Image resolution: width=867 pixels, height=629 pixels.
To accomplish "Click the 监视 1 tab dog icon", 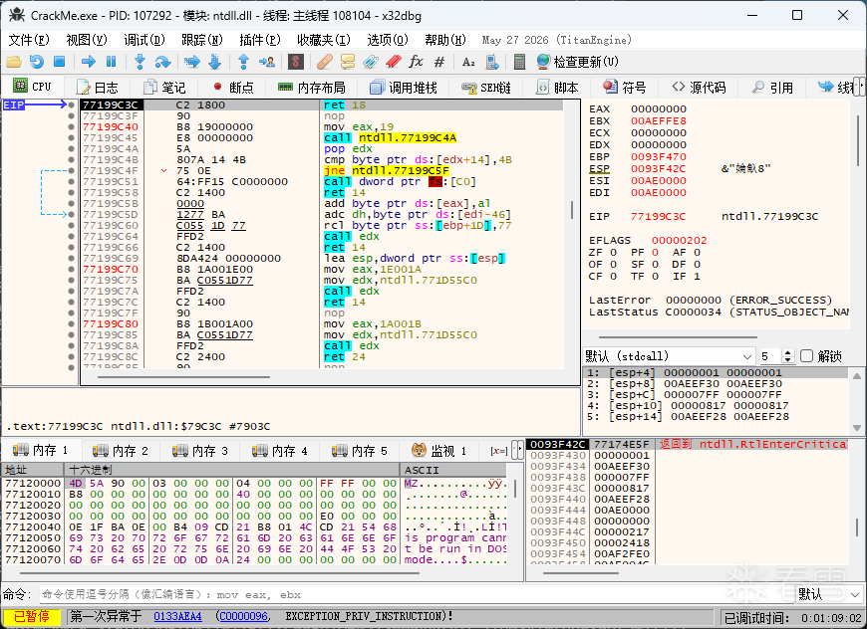I will [419, 451].
